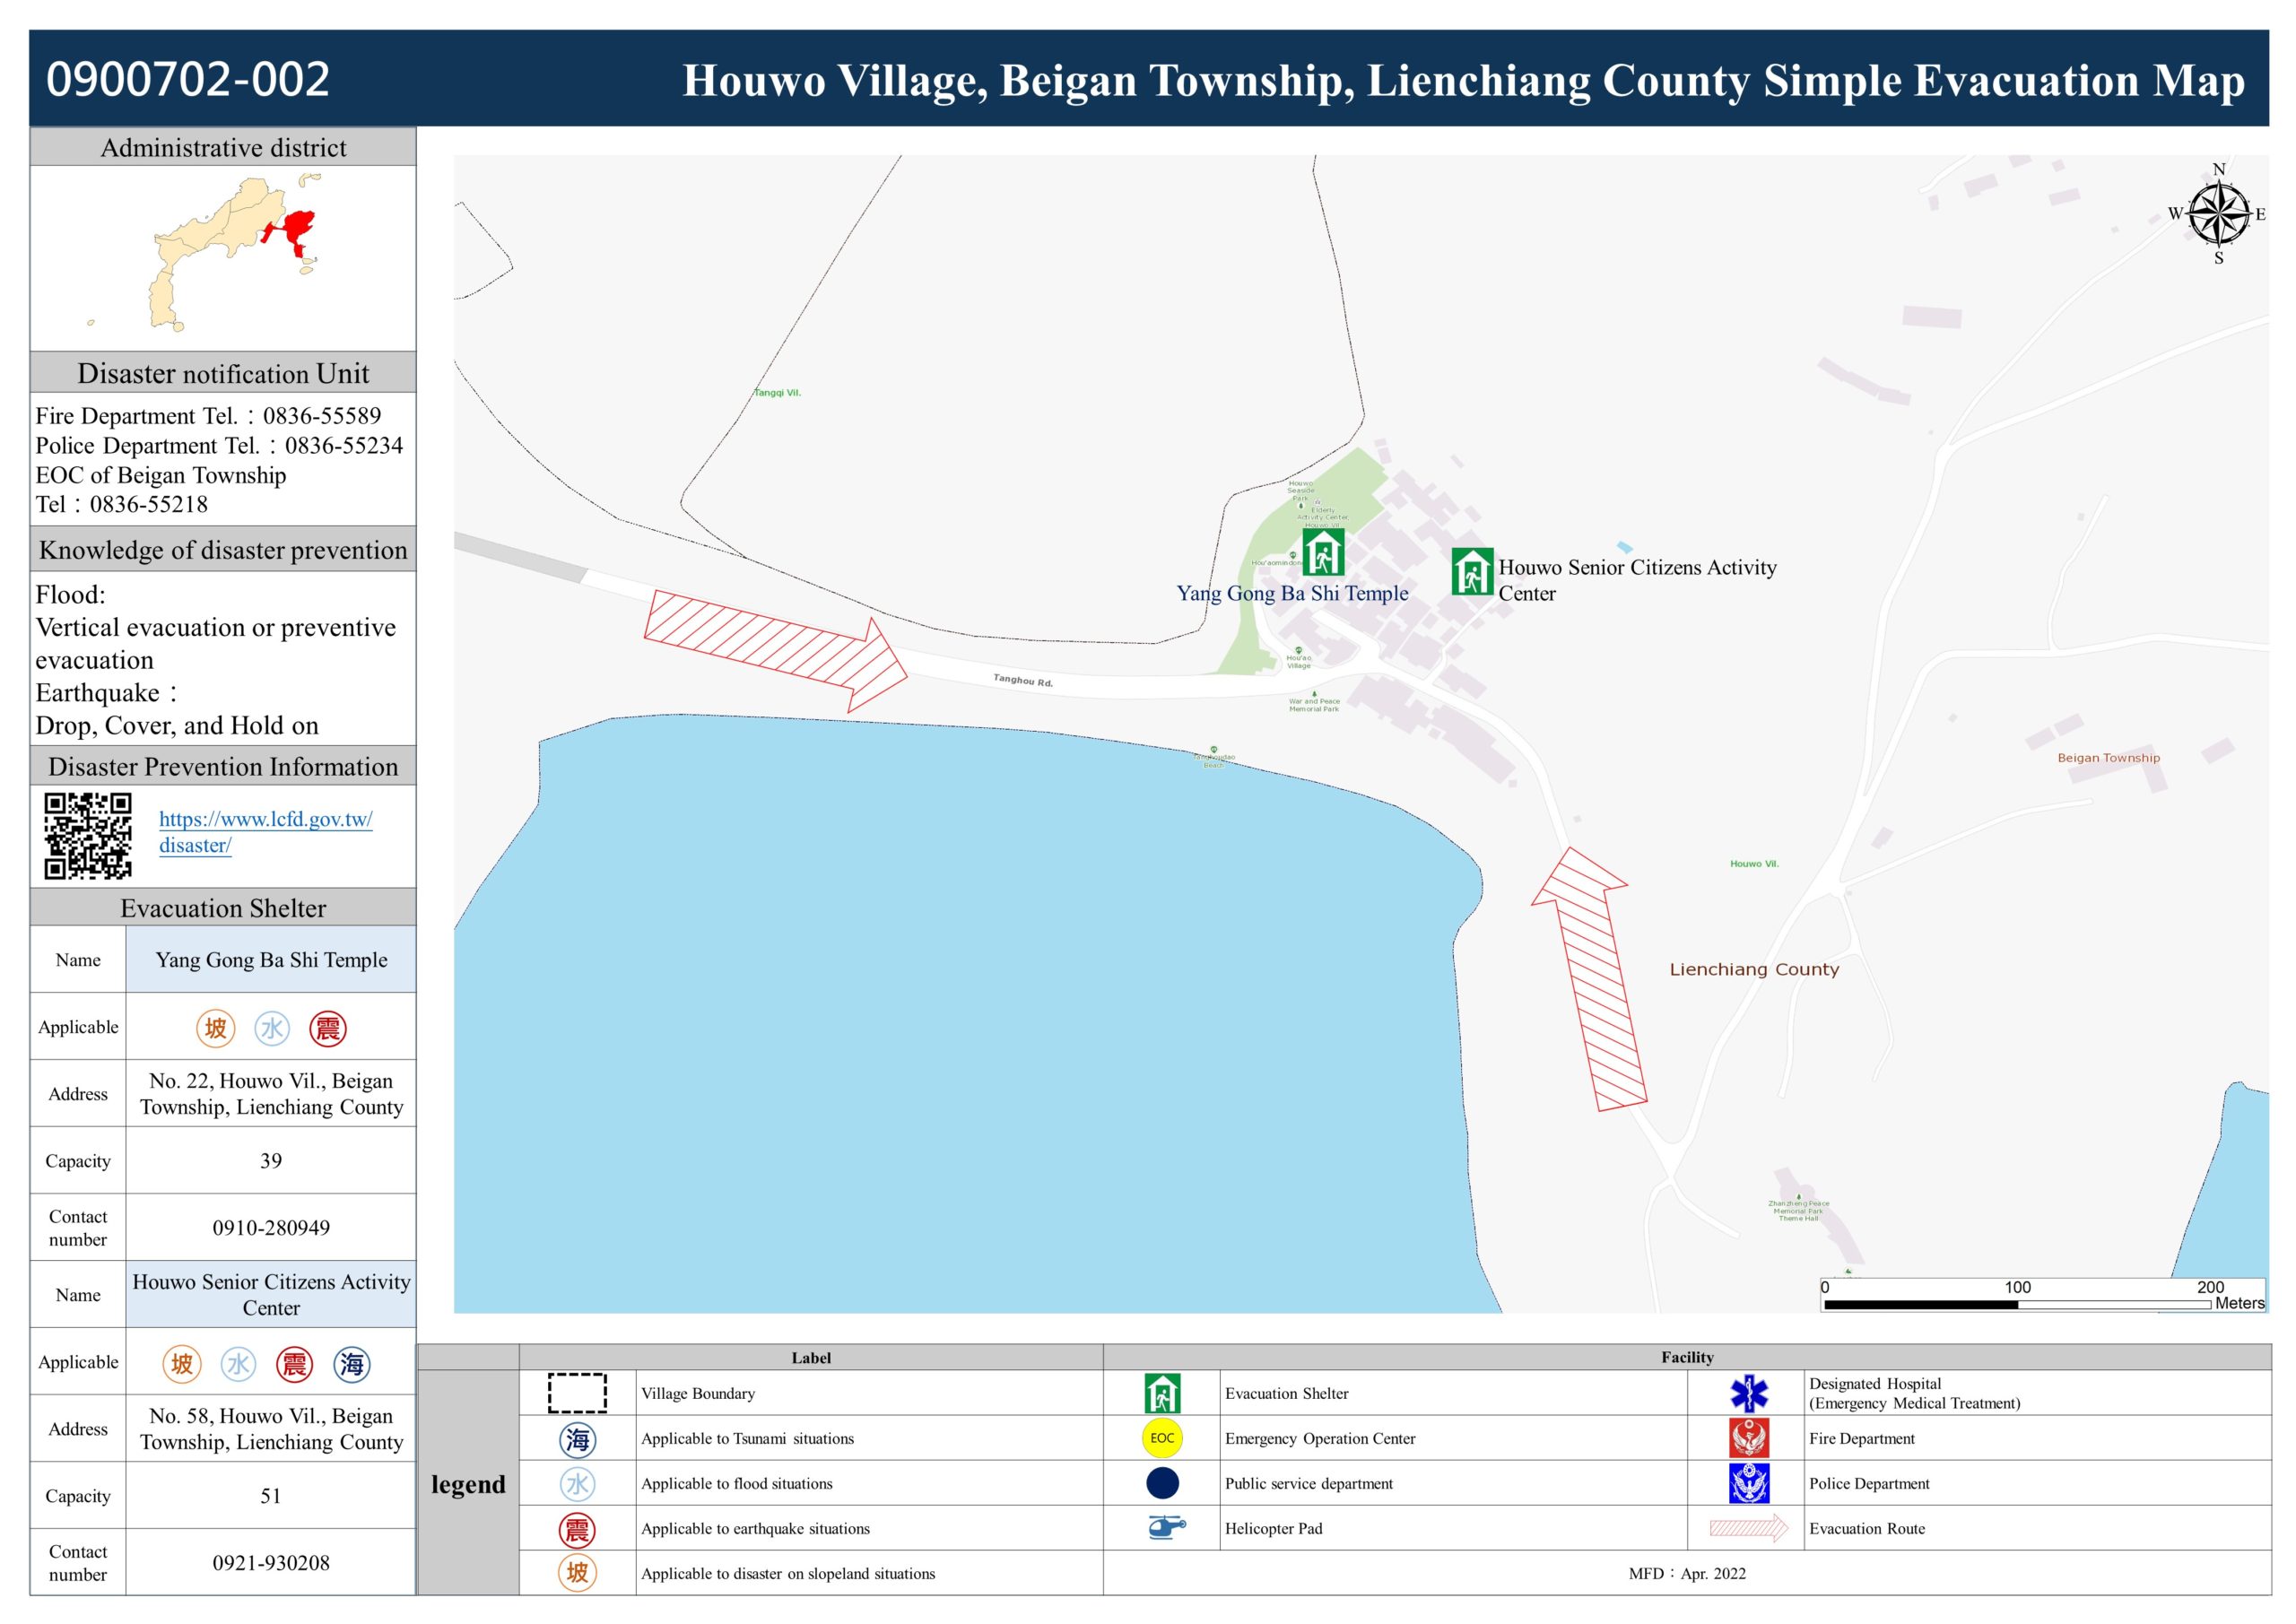Click the Designated Hospital star icon
Screen dimensions: 2296x1624
point(1748,1393)
